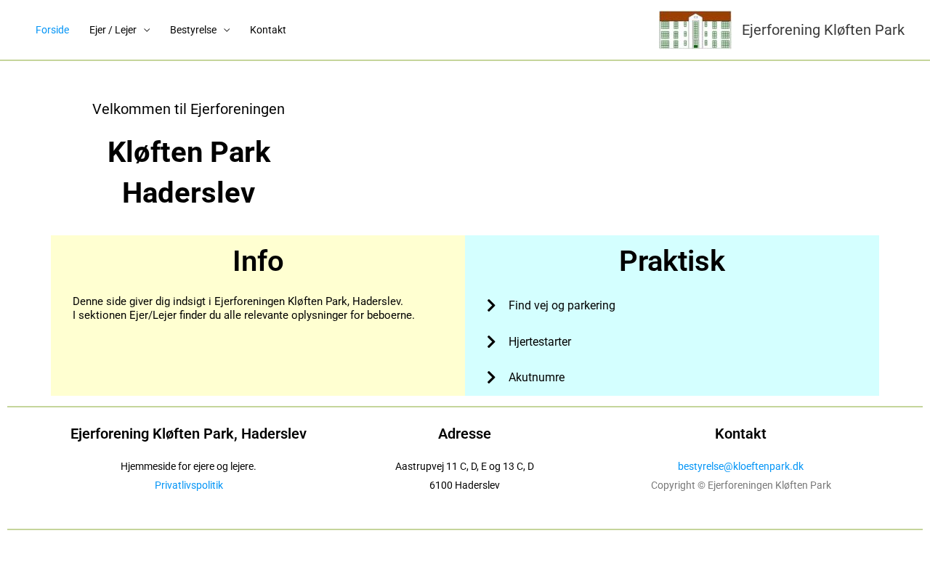Click chevron icon beside Akutnumre
Viewport: 930px width, 581px height.
point(491,378)
